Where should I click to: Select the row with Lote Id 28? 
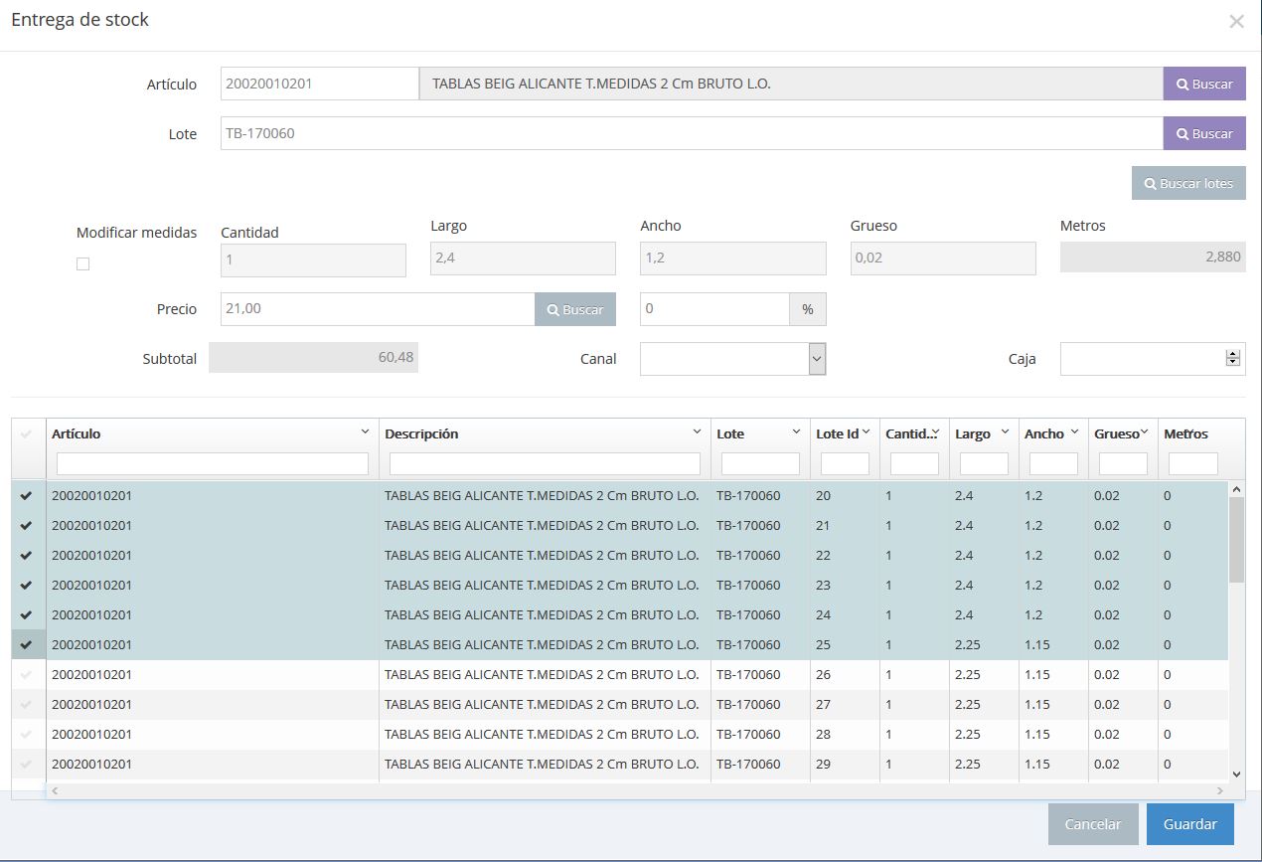27,734
